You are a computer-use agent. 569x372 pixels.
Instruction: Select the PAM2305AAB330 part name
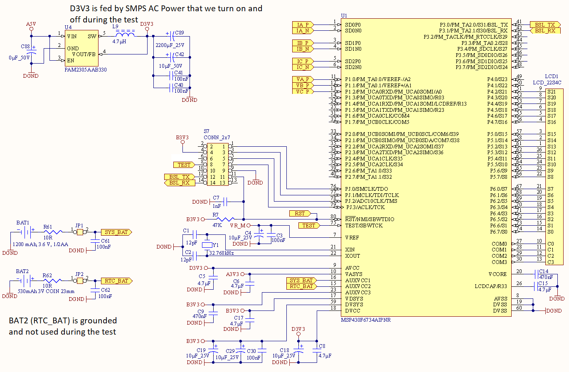tap(86, 70)
